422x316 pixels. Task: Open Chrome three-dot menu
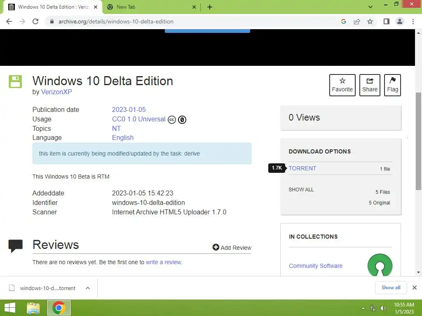click(x=413, y=21)
